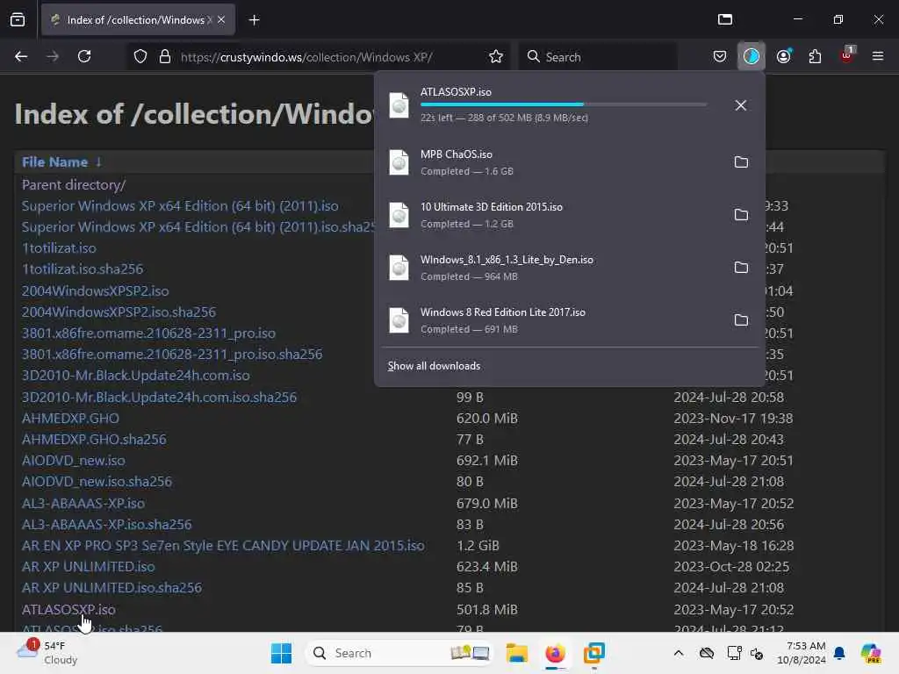Viewport: 899px width, 674px height.
Task: Open Parent directory/ link
Action: coord(74,184)
